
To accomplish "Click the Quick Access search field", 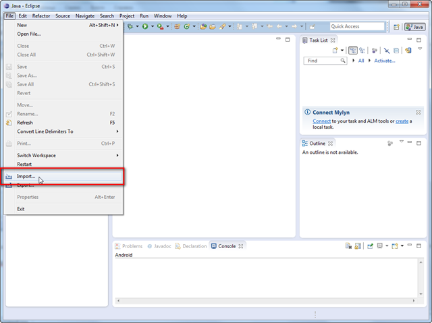I will [x=357, y=26].
